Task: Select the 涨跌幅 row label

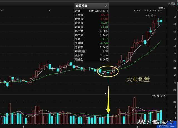Action: point(79,43)
